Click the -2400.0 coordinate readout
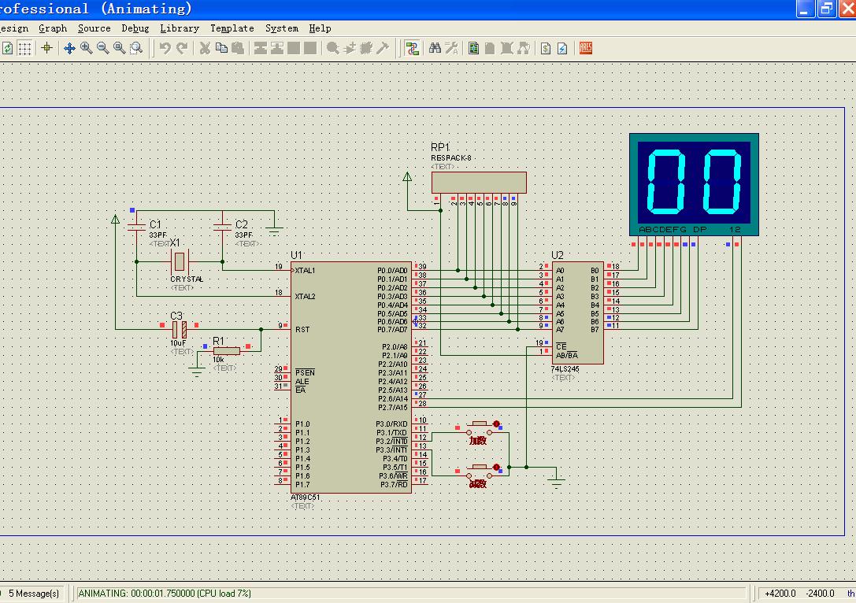This screenshot has height=603, width=856. coord(821,594)
